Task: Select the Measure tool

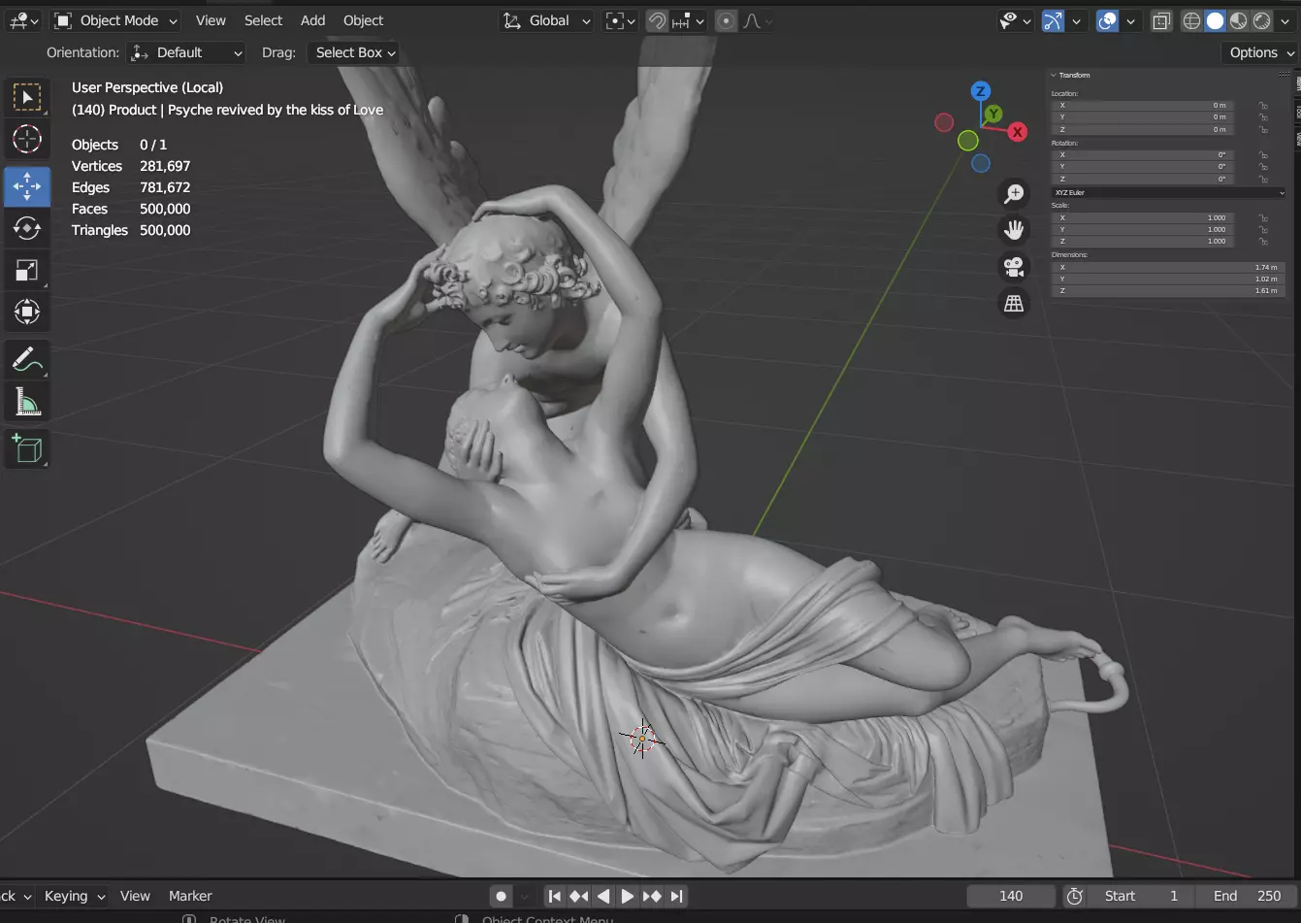Action: pyautogui.click(x=27, y=402)
